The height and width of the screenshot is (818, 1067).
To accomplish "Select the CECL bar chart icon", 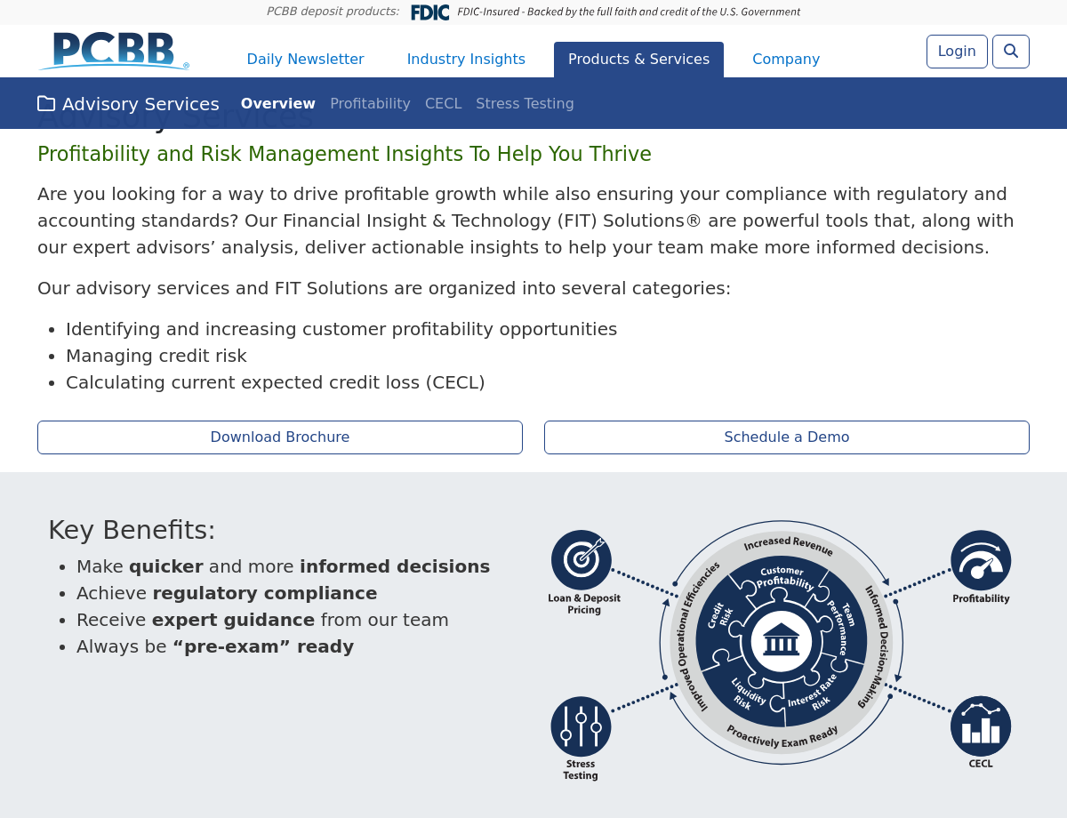I will point(981,726).
